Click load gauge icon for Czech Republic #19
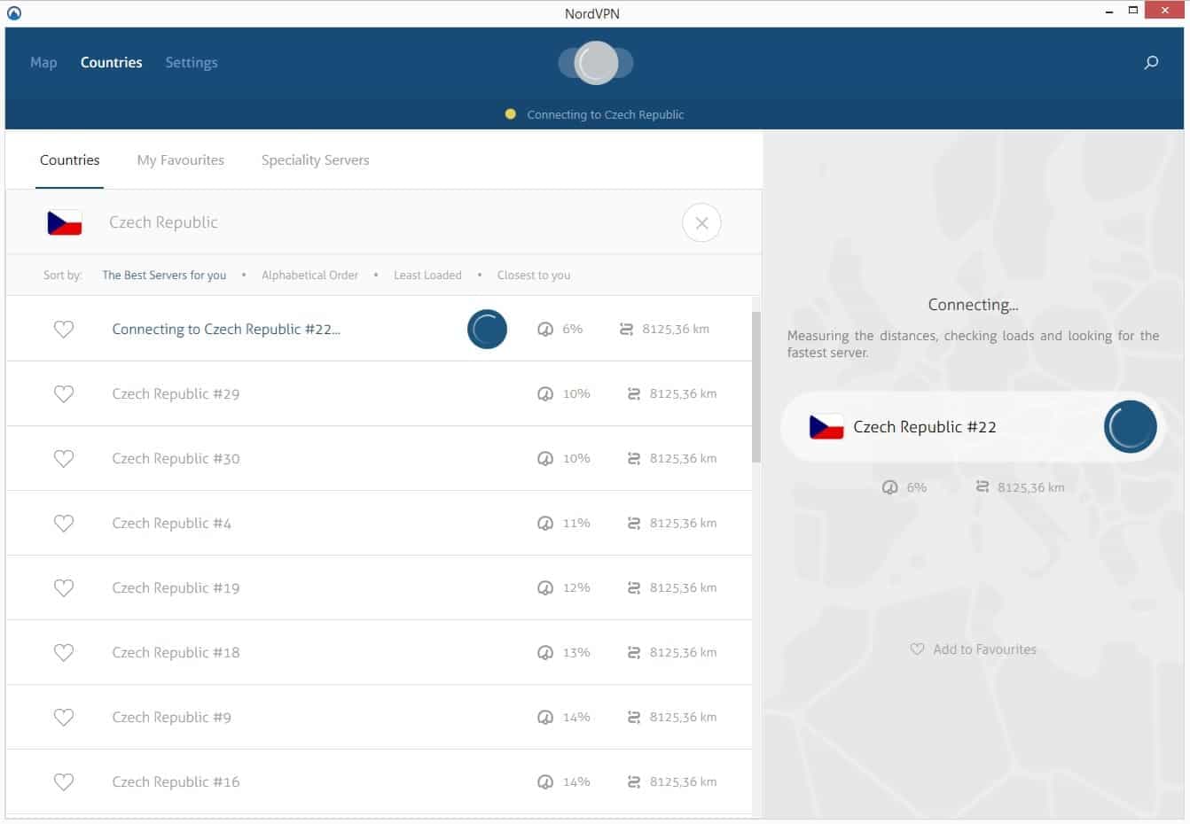1190x824 pixels. 545,588
